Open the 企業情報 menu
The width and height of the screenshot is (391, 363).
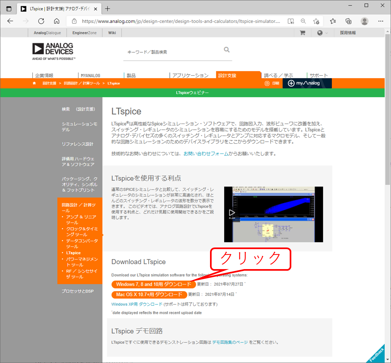[x=44, y=76]
